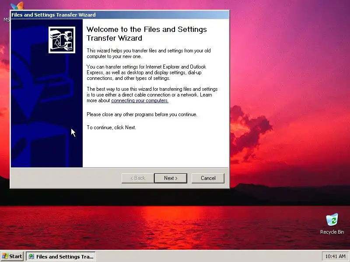Cancel the Files and Settings Transfer Wizard
350x262 pixels.
coord(208,178)
